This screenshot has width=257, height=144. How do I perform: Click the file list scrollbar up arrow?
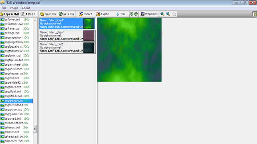point(35,20)
